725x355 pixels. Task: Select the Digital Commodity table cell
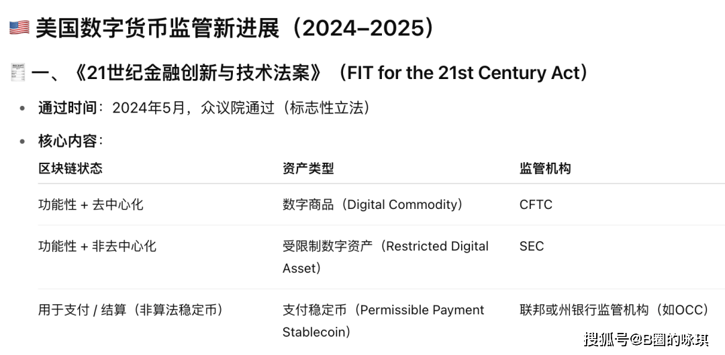tap(373, 204)
